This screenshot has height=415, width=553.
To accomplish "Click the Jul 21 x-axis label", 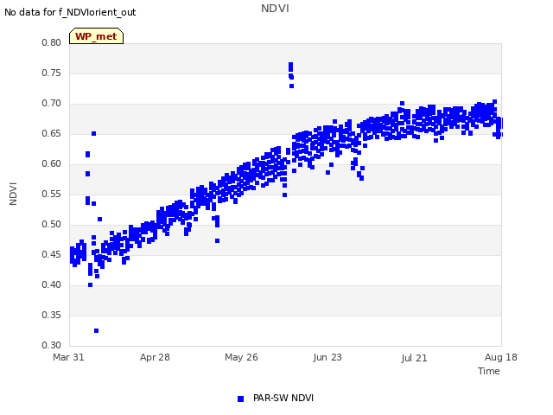I will click(414, 358).
